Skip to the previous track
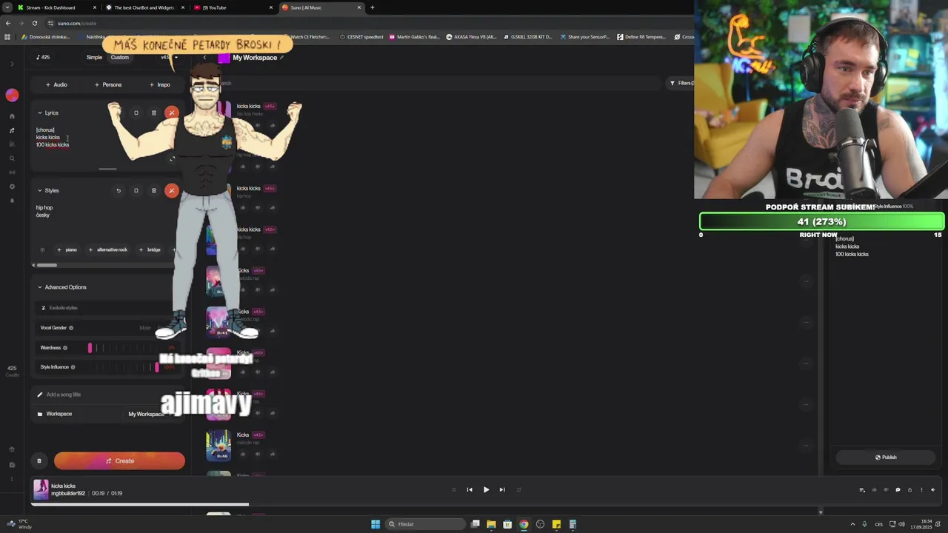The image size is (948, 533). pos(470,489)
